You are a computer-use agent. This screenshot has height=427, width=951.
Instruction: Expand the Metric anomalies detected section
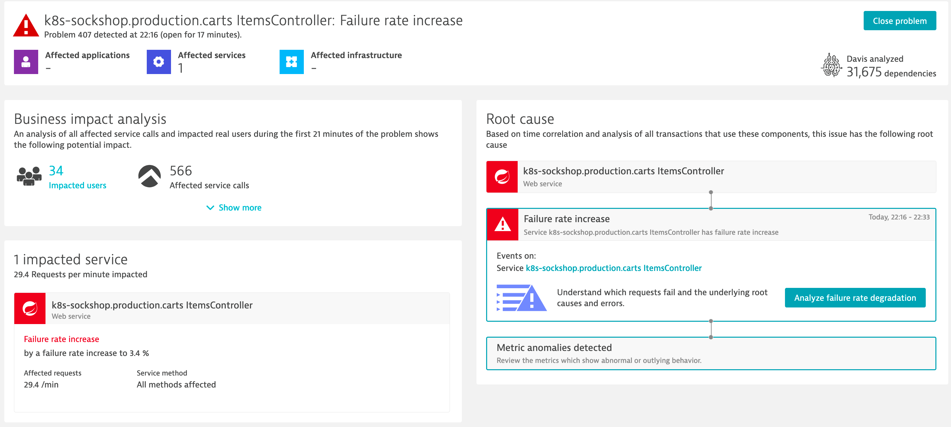tap(711, 353)
